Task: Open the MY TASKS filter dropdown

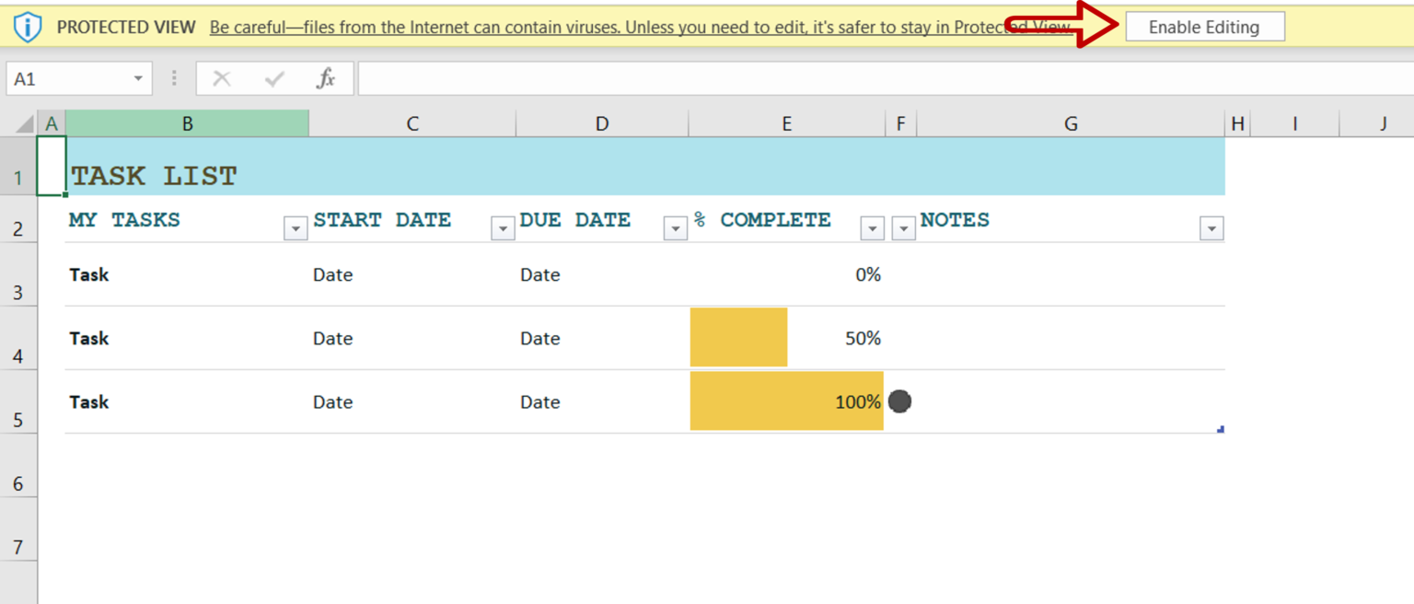Action: pos(295,226)
